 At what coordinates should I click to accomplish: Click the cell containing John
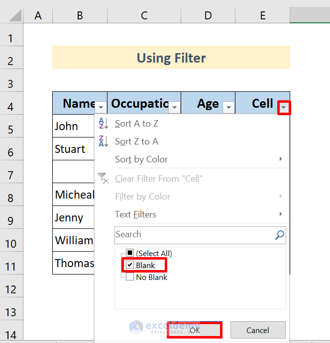(x=74, y=126)
